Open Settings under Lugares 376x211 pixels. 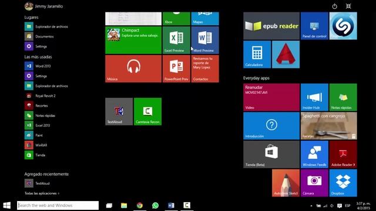pos(36,46)
